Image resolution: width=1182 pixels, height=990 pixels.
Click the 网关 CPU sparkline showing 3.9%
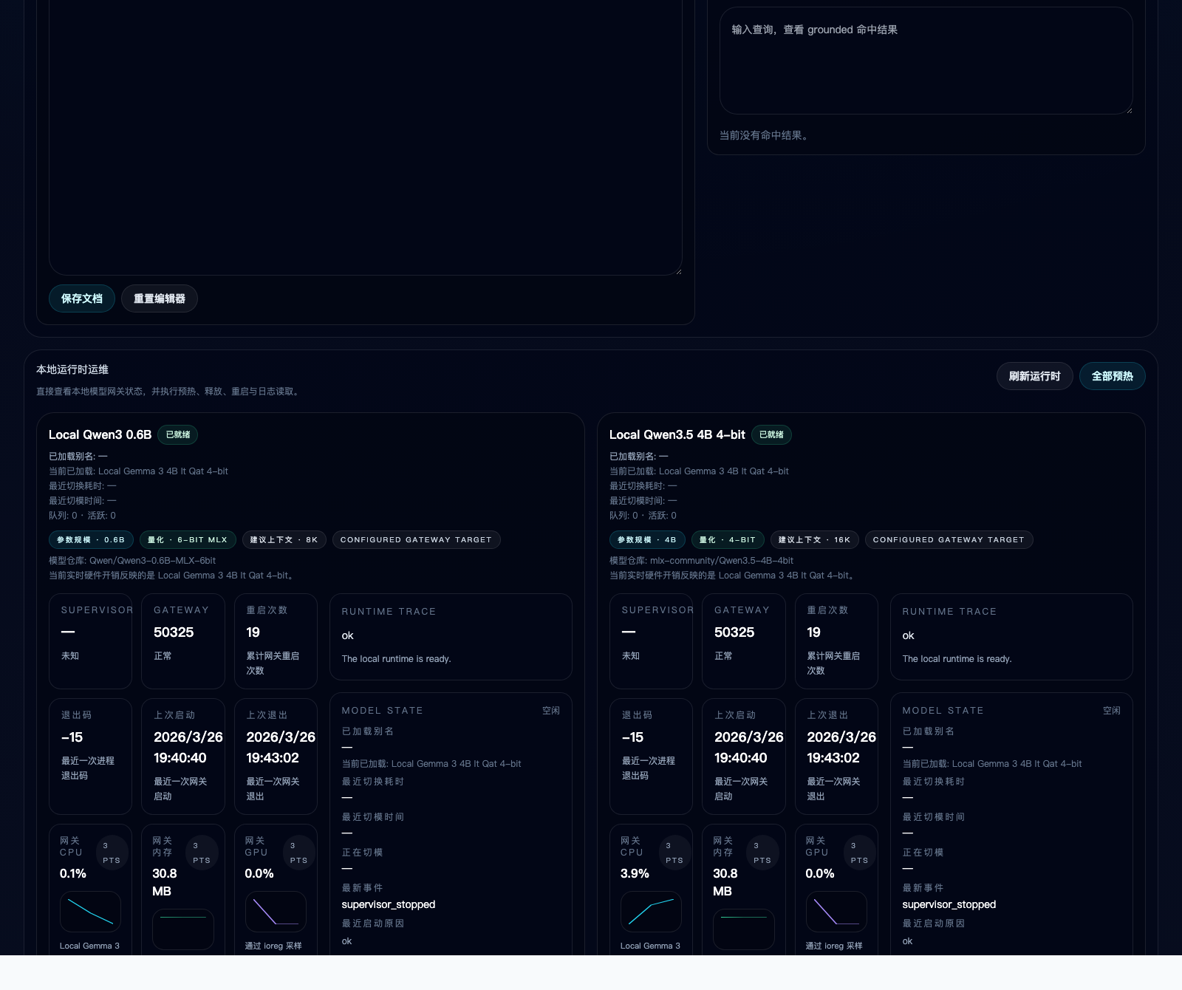[x=651, y=912]
